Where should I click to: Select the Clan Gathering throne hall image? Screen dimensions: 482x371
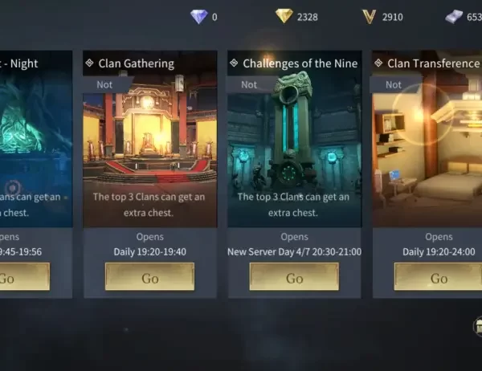[x=150, y=139]
